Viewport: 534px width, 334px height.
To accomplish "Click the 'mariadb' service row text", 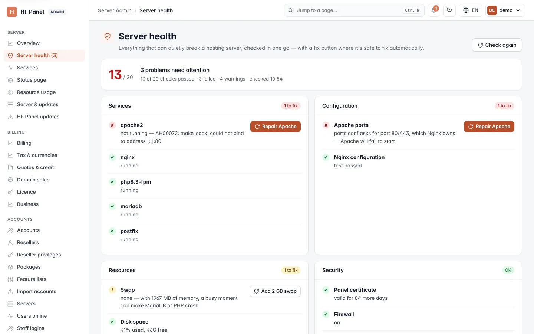I will pos(131,206).
